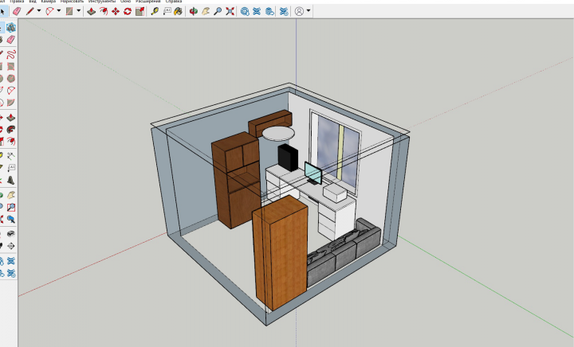Open Extension Warehouse from the top toolbar
This screenshot has width=574, height=347.
(x=257, y=11)
